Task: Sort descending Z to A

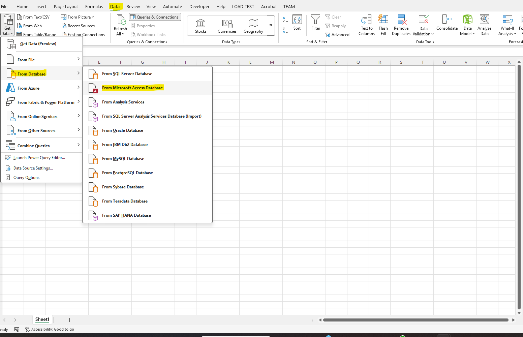Action: [285, 30]
